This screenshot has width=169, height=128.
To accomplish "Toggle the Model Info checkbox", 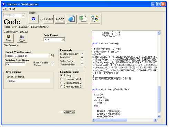I will [x=82, y=57].
